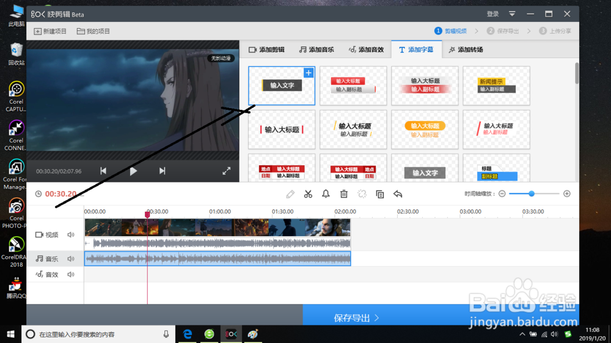Open 回收站 on the desktop
Viewport: 611px width, 343px height.
coord(16,54)
